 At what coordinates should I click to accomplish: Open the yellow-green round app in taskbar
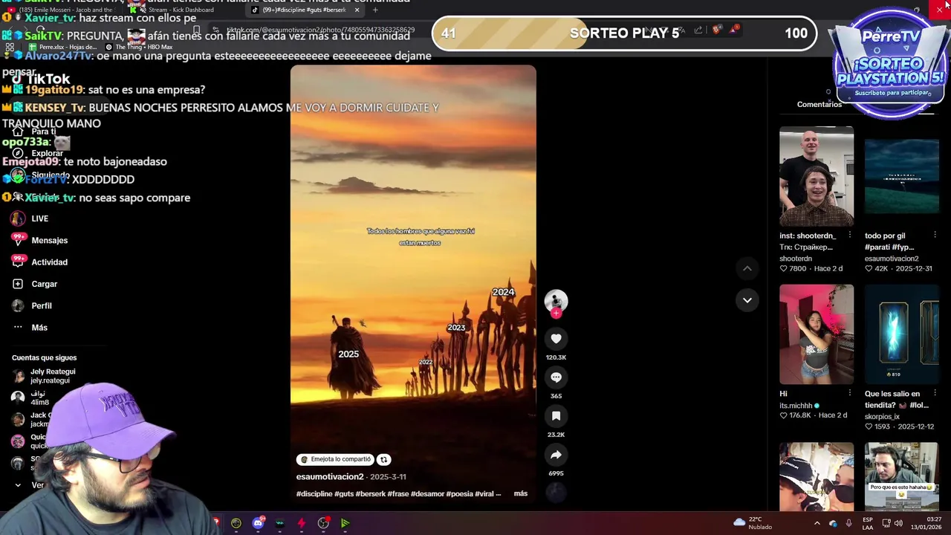[x=236, y=523]
